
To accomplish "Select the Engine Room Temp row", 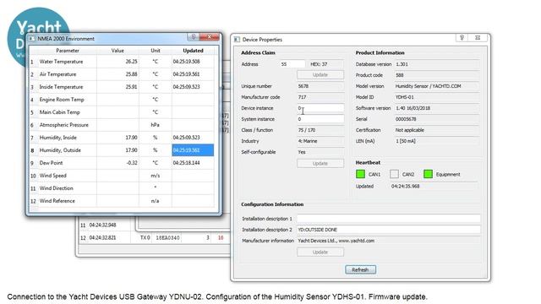I will 122,100.
